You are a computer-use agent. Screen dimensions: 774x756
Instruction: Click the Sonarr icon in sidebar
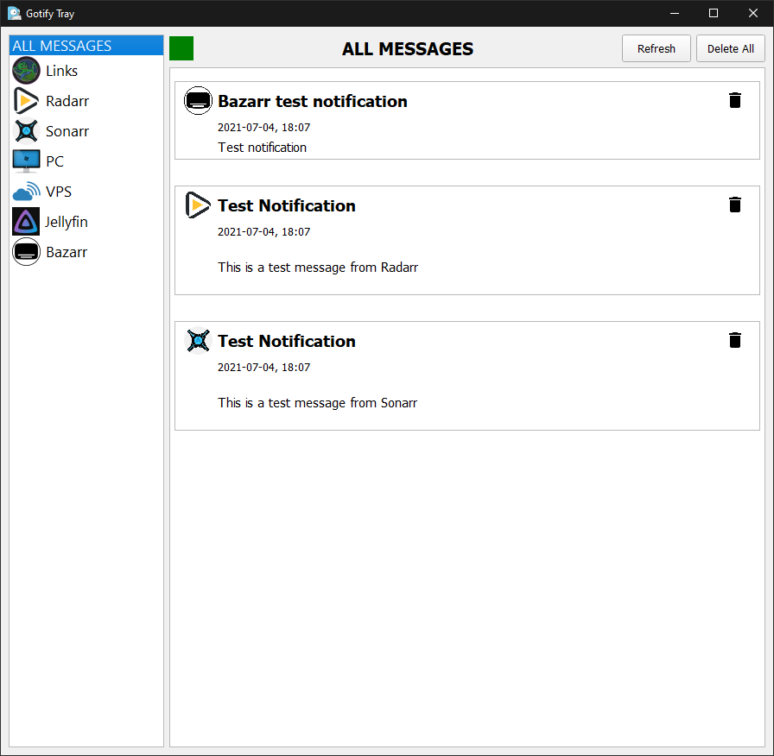point(26,131)
